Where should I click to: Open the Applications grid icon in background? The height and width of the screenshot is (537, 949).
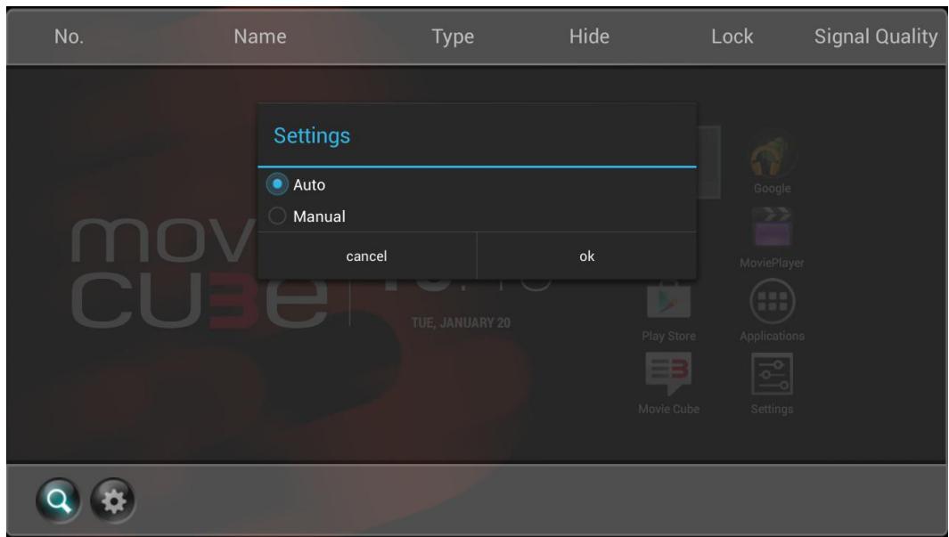pyautogui.click(x=773, y=301)
